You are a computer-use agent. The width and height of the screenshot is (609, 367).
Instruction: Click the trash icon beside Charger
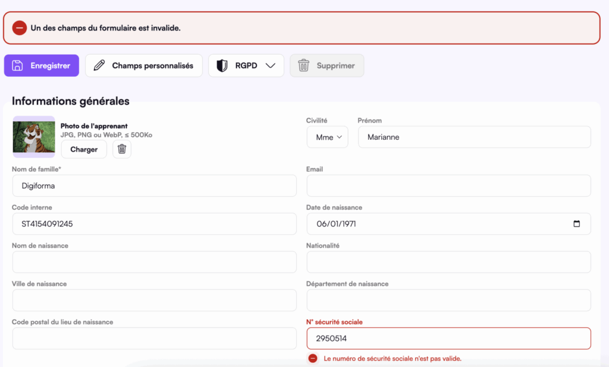tap(122, 149)
